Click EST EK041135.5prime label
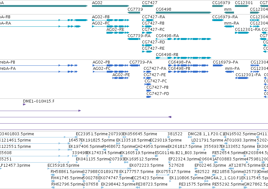Viewport: 268px width, 189px height. [93, 159]
